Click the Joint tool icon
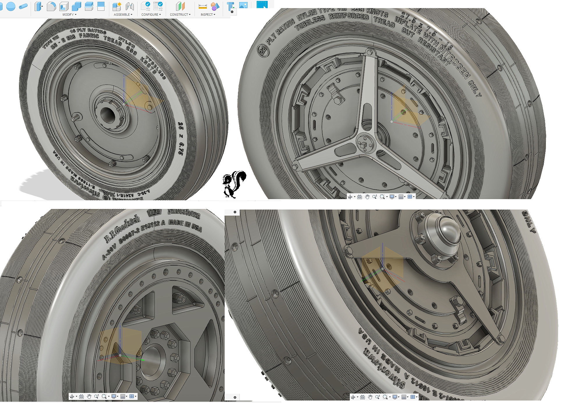This screenshot has height=404, width=568. click(130, 6)
